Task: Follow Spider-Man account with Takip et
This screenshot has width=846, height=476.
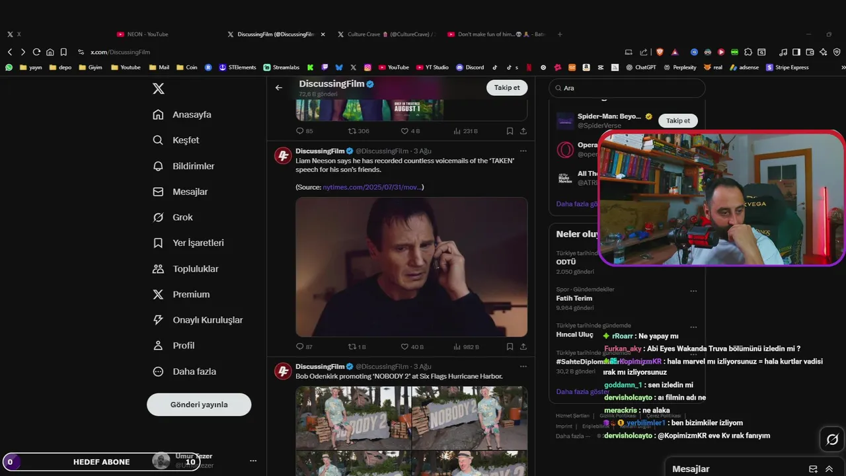Action: pos(678,120)
